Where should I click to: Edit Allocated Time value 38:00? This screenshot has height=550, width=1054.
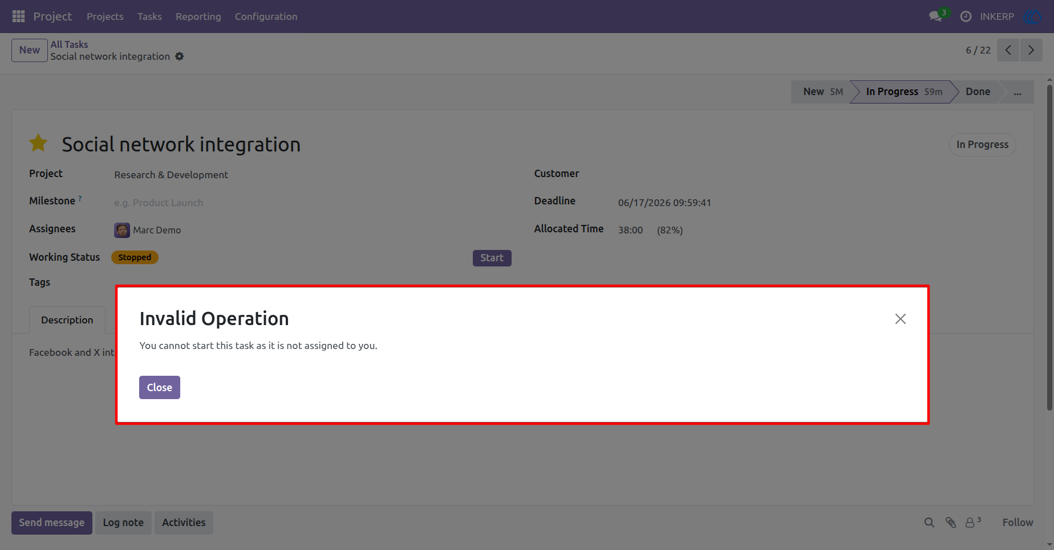tap(630, 230)
